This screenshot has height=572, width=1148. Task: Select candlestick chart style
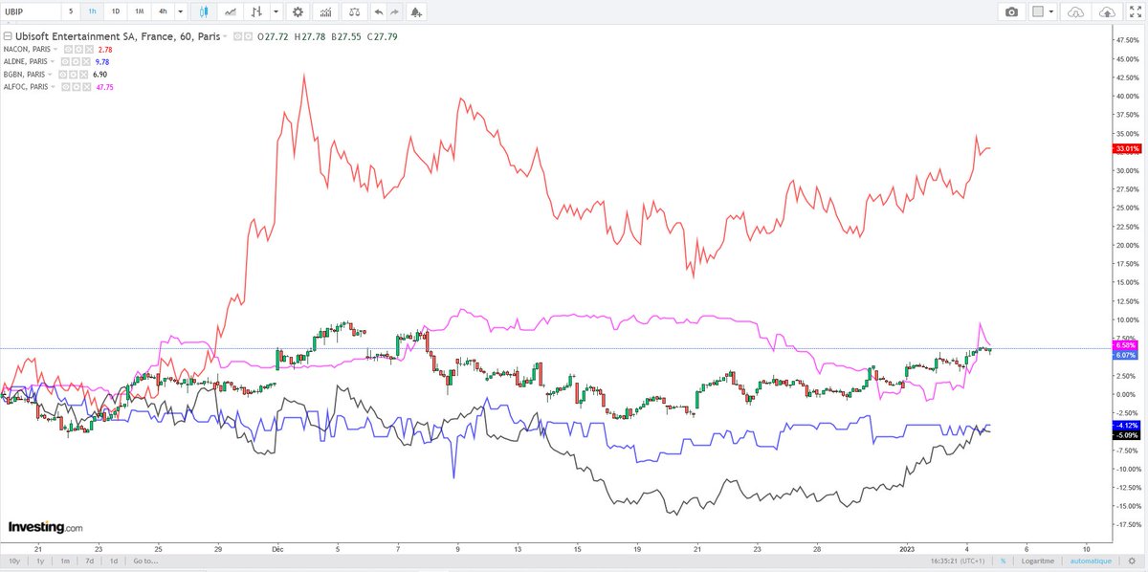204,11
